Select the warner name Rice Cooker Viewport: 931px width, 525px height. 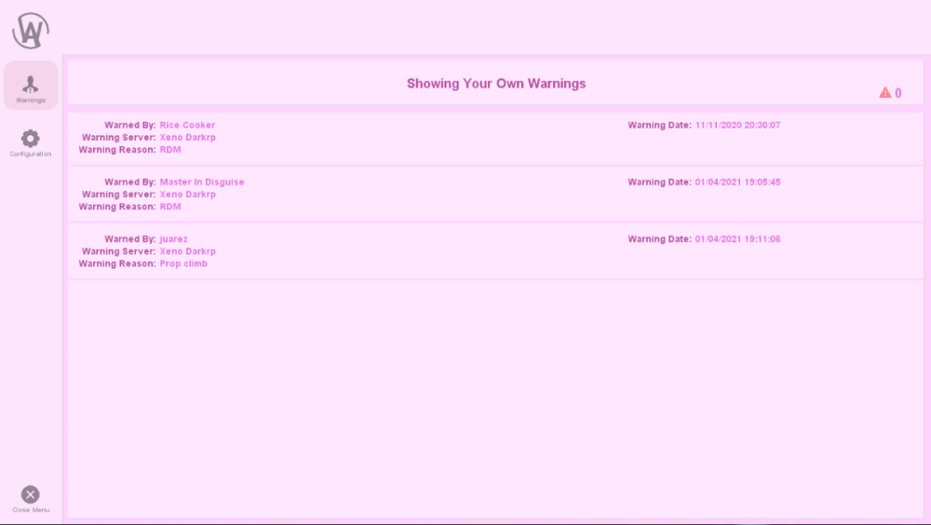click(187, 125)
